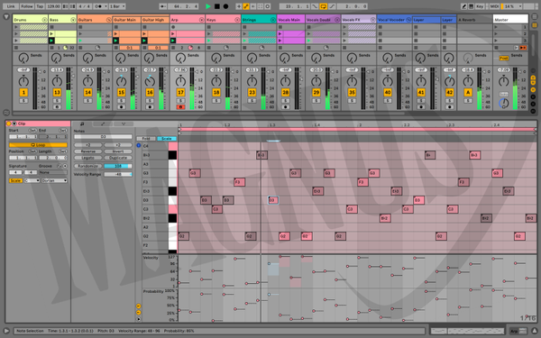
Task: Toggle clip activator yellow circle in Clip panel
Action: tap(9, 123)
